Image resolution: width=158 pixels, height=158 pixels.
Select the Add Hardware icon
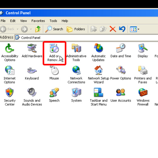coord(32,48)
